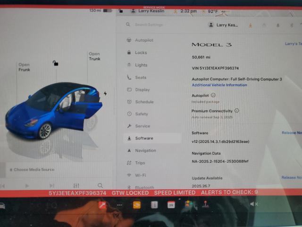Tap the previous track media control
This screenshot has width=302, height=227.
tap(3, 186)
